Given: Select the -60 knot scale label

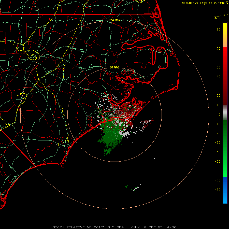Looking at the screenshot, I should click(x=218, y=171).
